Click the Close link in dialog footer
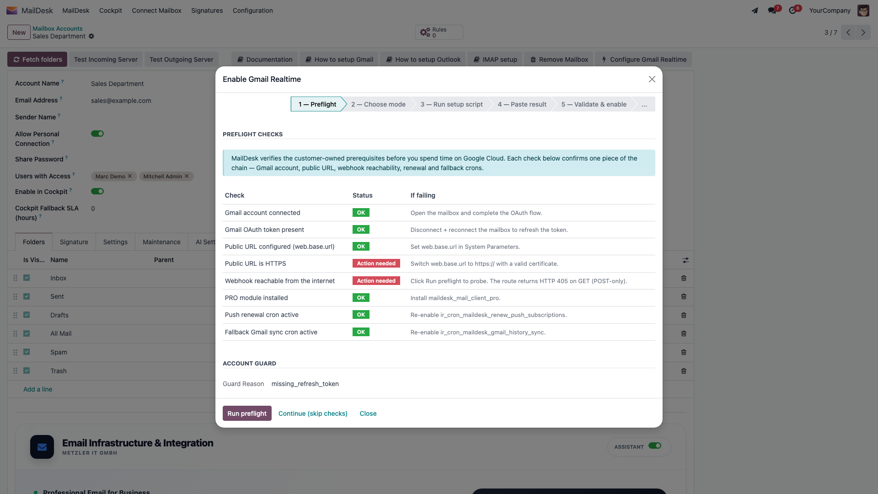This screenshot has height=494, width=878. tap(368, 413)
